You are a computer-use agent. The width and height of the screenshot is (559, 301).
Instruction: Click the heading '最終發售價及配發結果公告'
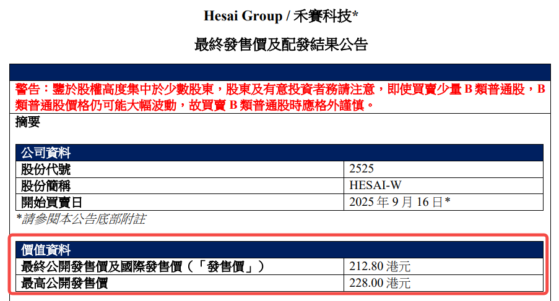click(x=280, y=45)
